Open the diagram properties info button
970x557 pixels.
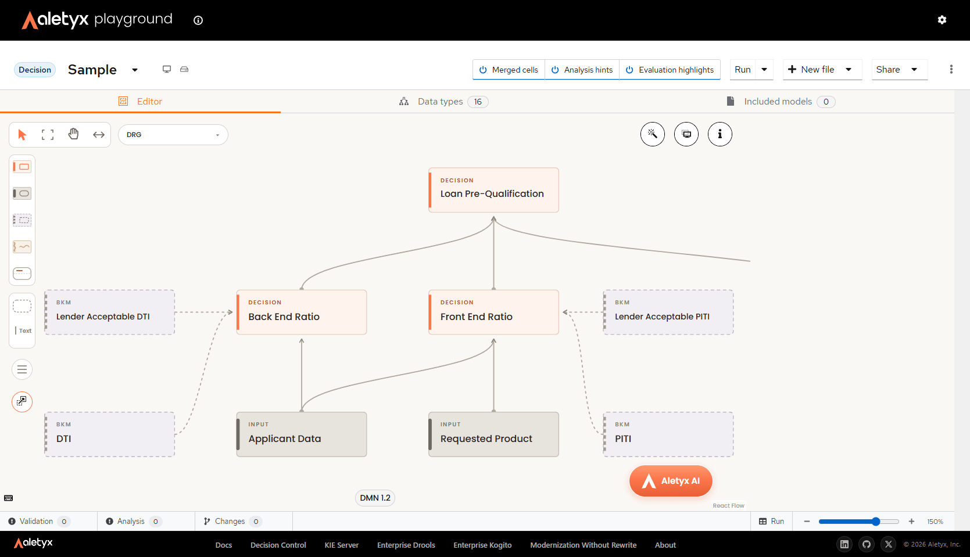(x=720, y=134)
